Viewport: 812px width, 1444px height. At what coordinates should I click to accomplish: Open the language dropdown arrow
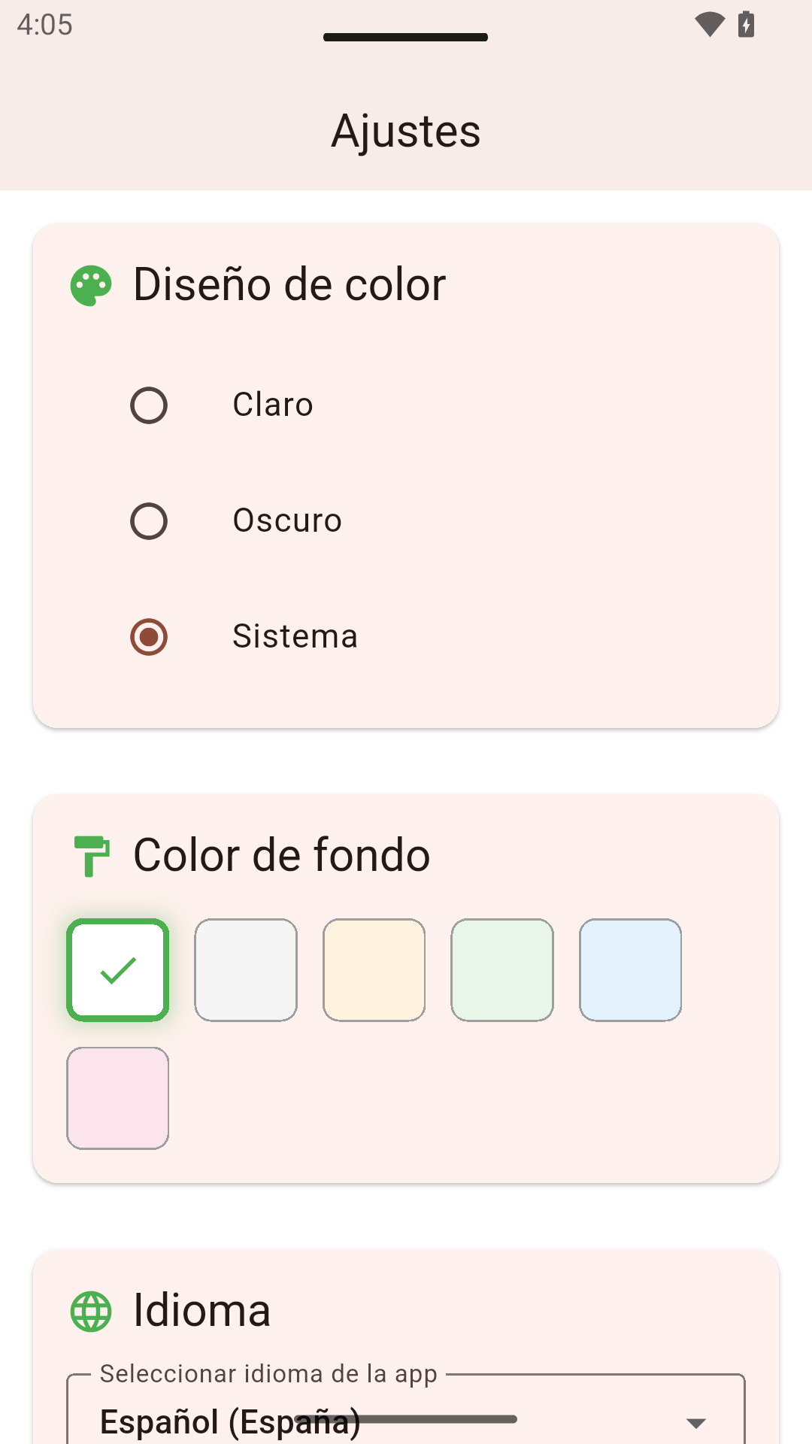coord(696,1423)
